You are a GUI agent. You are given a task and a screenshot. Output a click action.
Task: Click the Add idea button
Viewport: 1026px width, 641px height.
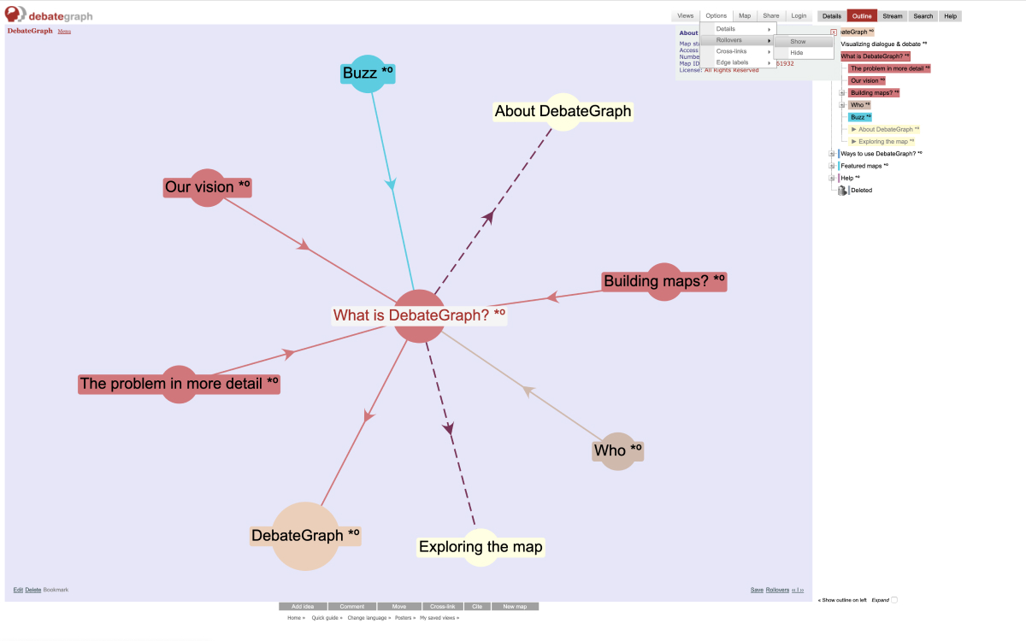303,607
